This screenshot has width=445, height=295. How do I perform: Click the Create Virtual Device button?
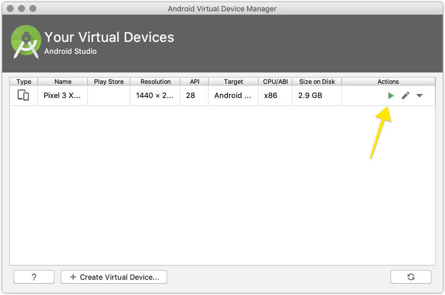click(x=114, y=277)
